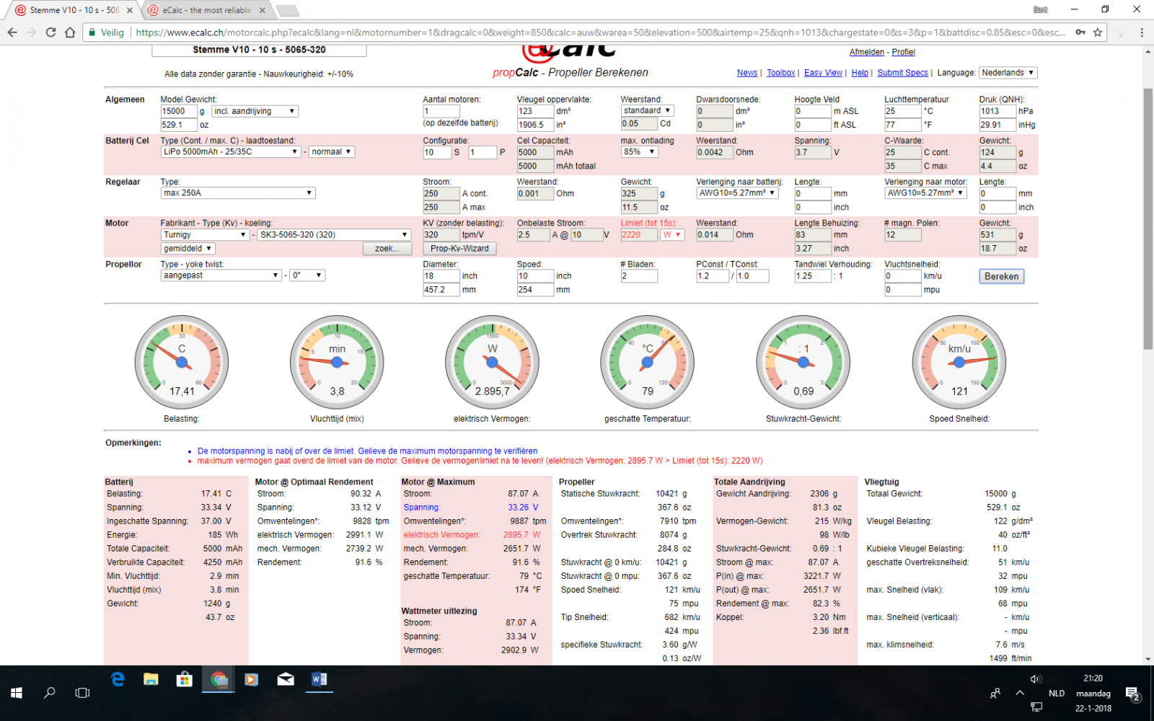The height and width of the screenshot is (721, 1154).
Task: Select controller type max 250A dropdown
Action: point(238,193)
